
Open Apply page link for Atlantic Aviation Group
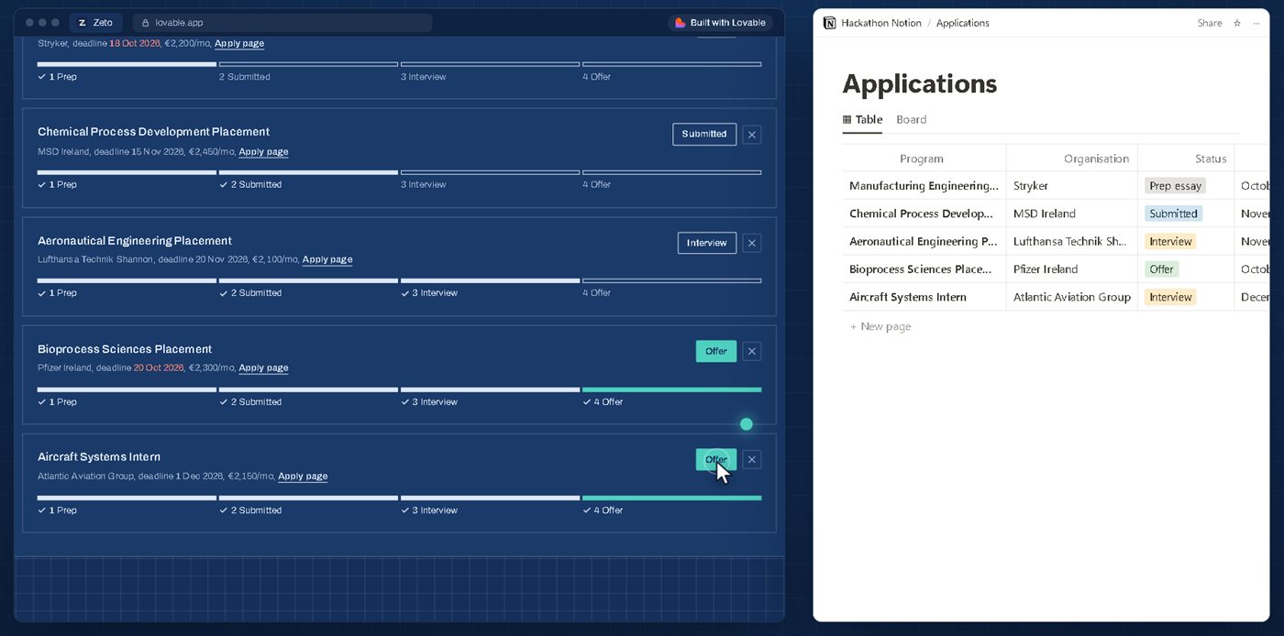point(303,477)
